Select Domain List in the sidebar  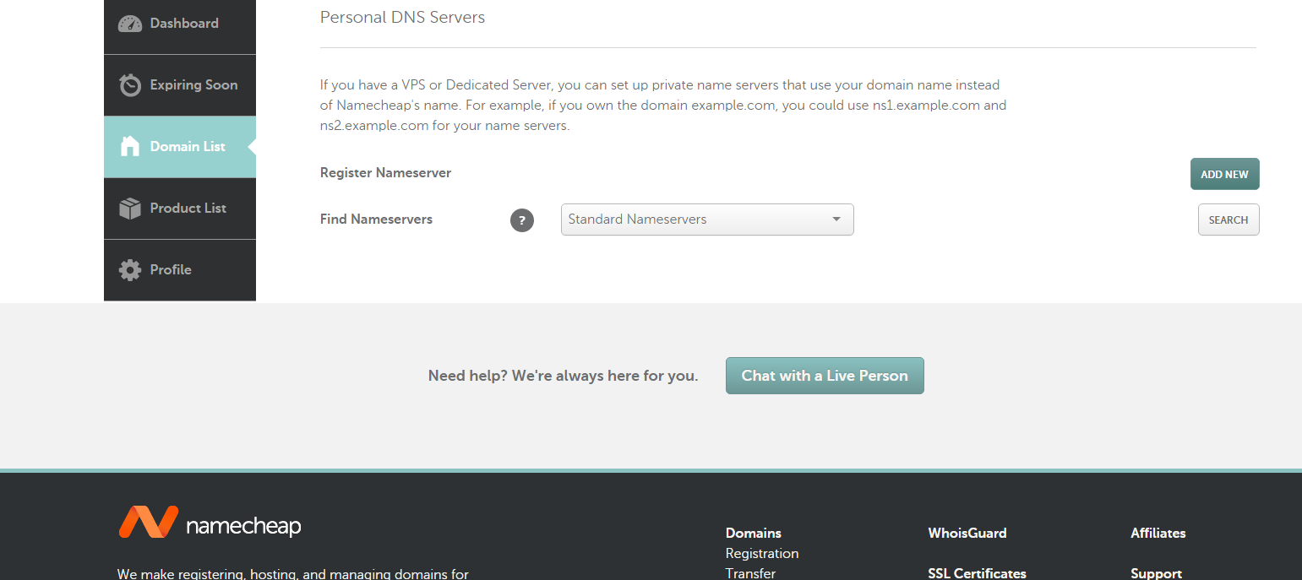(180, 147)
